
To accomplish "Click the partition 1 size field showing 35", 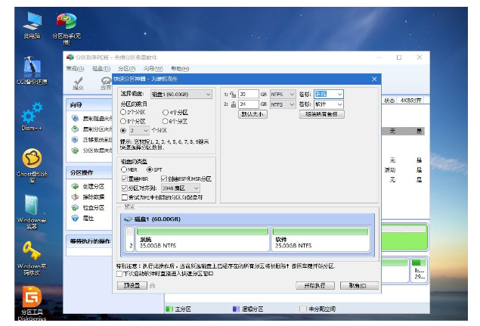I will pos(248,95).
